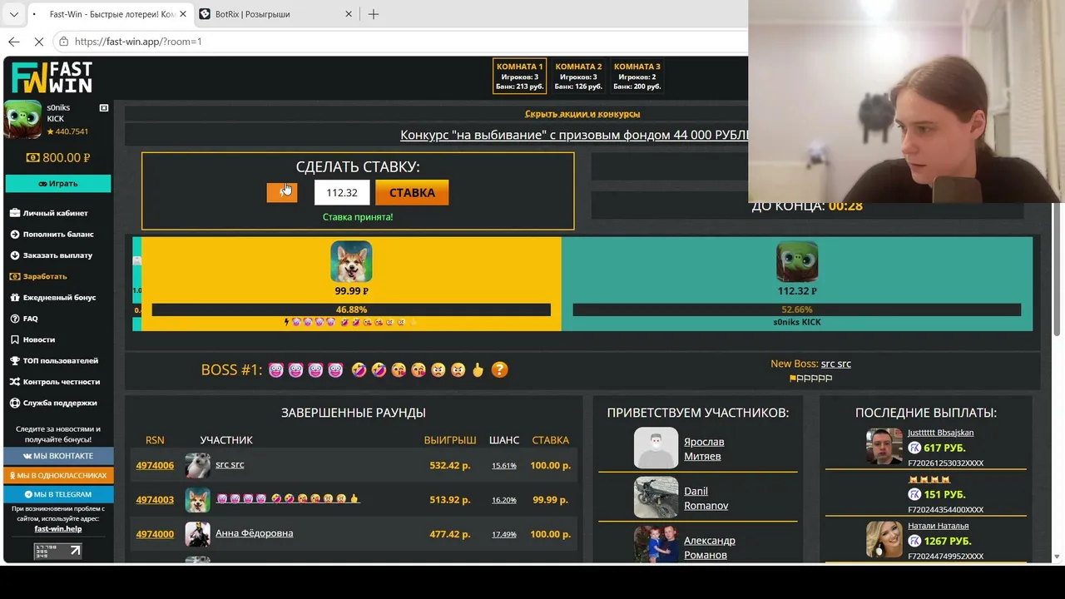Open the МЫ В TELEGRAM button
This screenshot has width=1065, height=599.
(58, 494)
